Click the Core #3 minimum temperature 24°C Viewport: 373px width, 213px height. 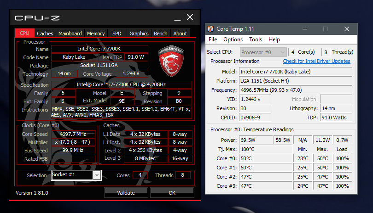point(303,186)
